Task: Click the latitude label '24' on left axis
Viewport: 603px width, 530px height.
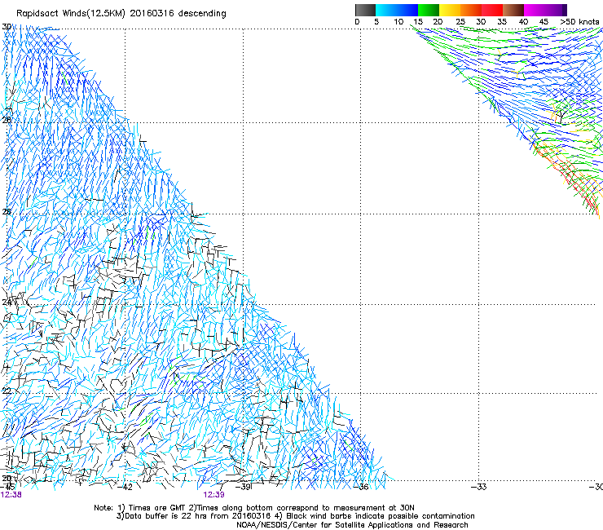Action: pyautogui.click(x=7, y=303)
